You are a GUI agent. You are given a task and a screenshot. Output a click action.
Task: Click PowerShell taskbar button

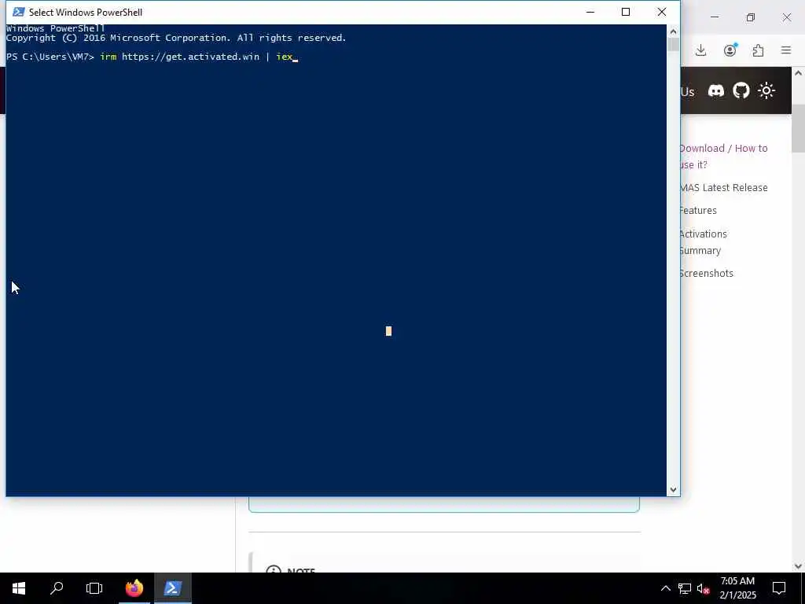[x=172, y=588]
